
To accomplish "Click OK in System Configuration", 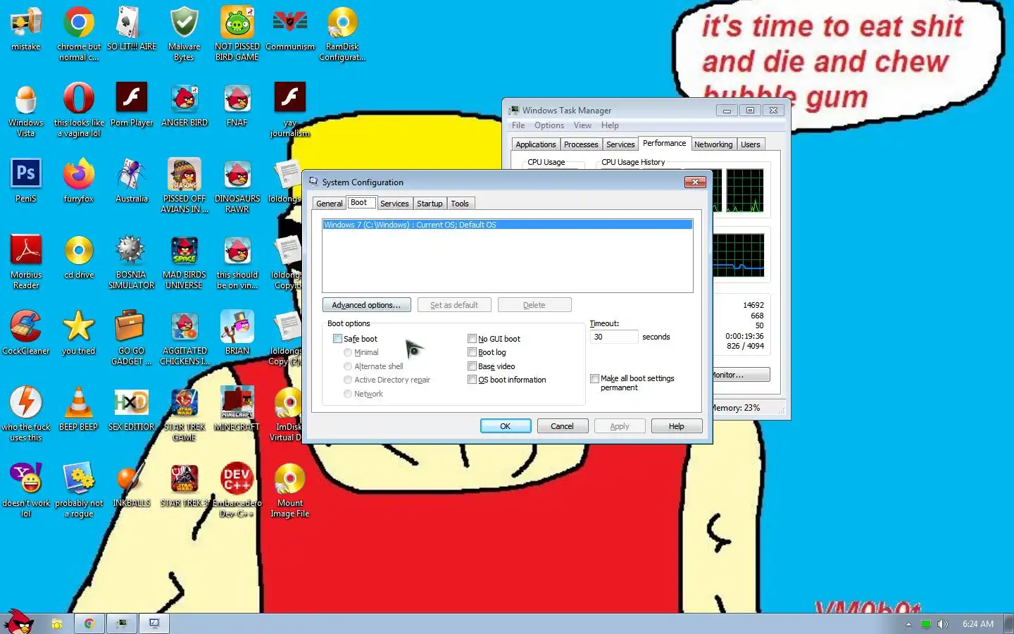I will pyautogui.click(x=506, y=426).
